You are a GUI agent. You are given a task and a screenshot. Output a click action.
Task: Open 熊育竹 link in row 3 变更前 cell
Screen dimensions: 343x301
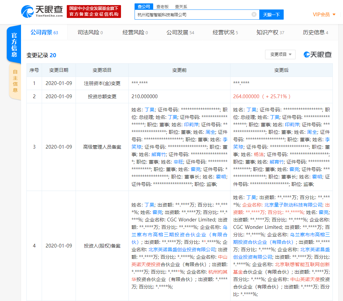coord(159,154)
